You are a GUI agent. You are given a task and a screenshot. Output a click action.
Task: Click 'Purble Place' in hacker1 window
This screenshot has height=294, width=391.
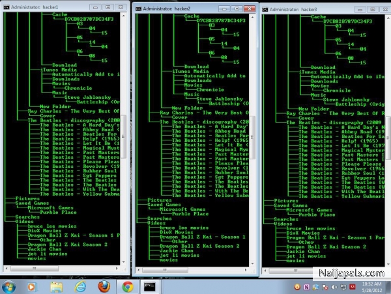pos(59,212)
